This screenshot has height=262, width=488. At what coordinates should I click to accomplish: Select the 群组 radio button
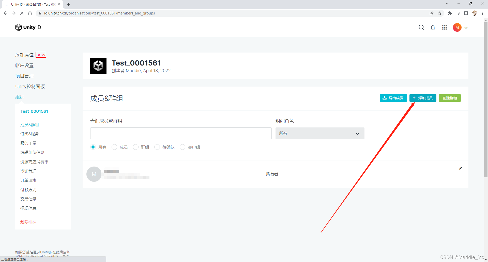tap(136, 147)
